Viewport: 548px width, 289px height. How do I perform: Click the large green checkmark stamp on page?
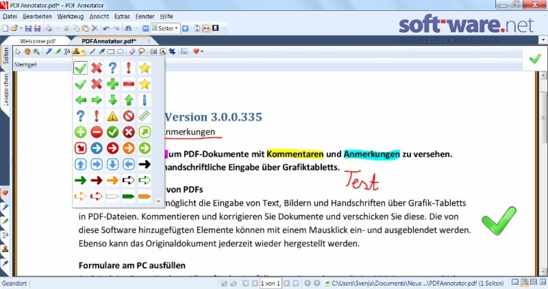click(x=499, y=221)
